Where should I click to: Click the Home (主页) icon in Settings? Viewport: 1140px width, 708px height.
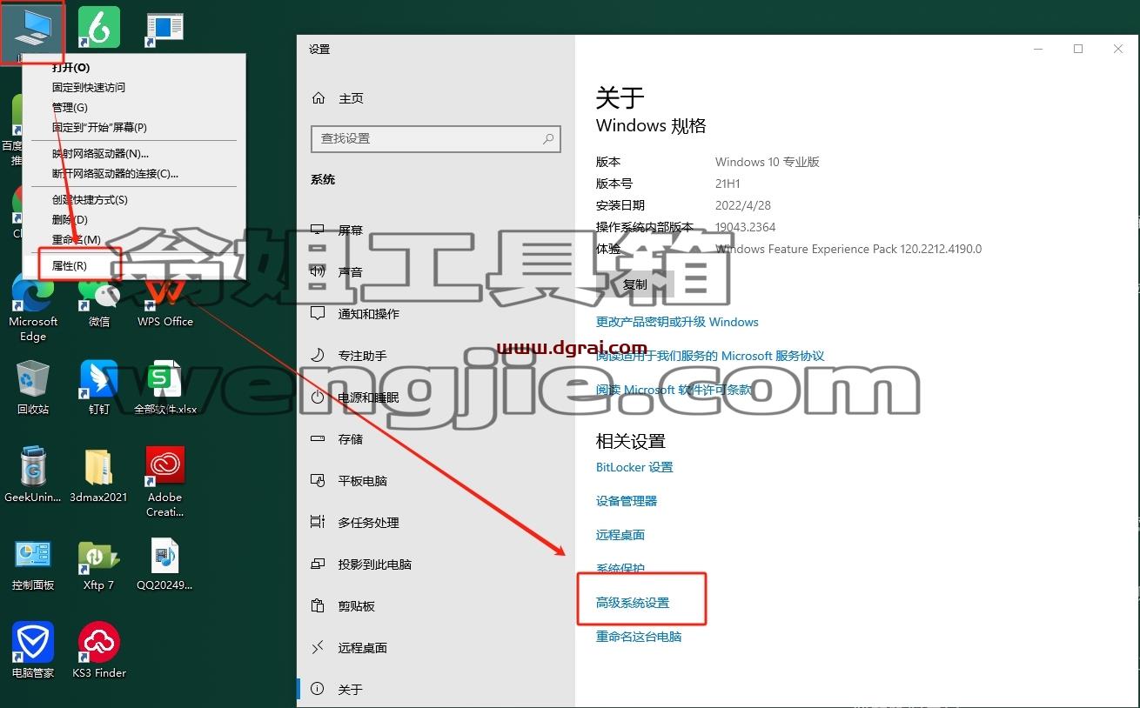tap(319, 98)
